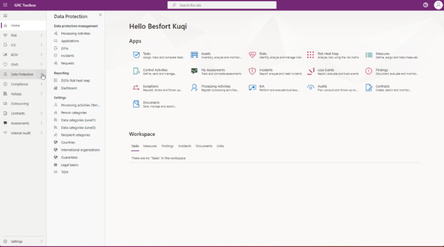This screenshot has height=247, width=444.
Task: Expand the ICS sidebar chevron
Action: click(41, 45)
